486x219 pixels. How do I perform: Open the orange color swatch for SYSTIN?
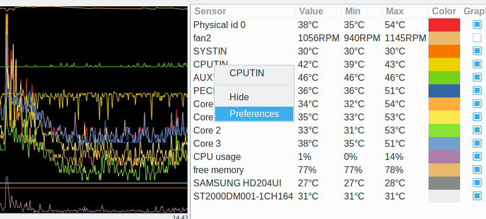444,51
